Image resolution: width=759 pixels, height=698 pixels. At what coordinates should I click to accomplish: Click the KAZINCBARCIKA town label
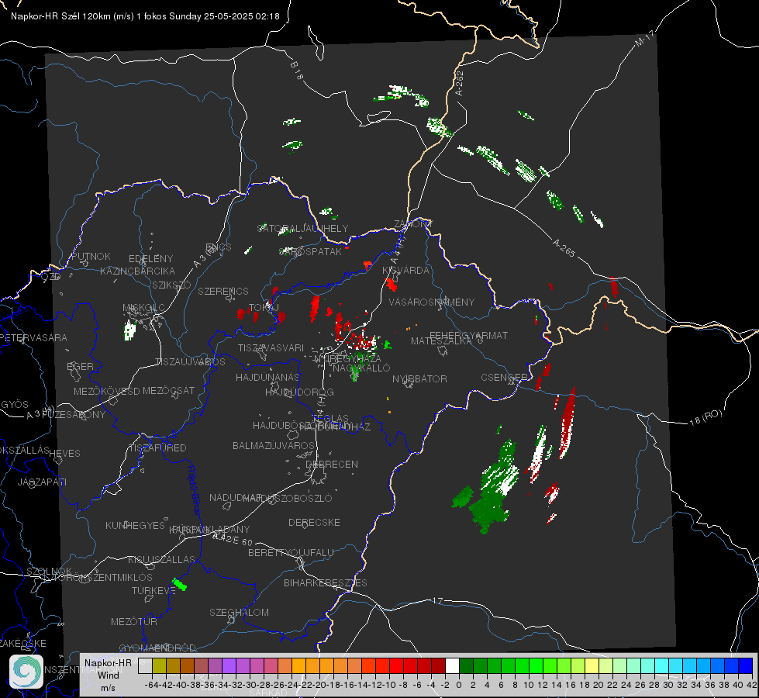pyautogui.click(x=137, y=271)
